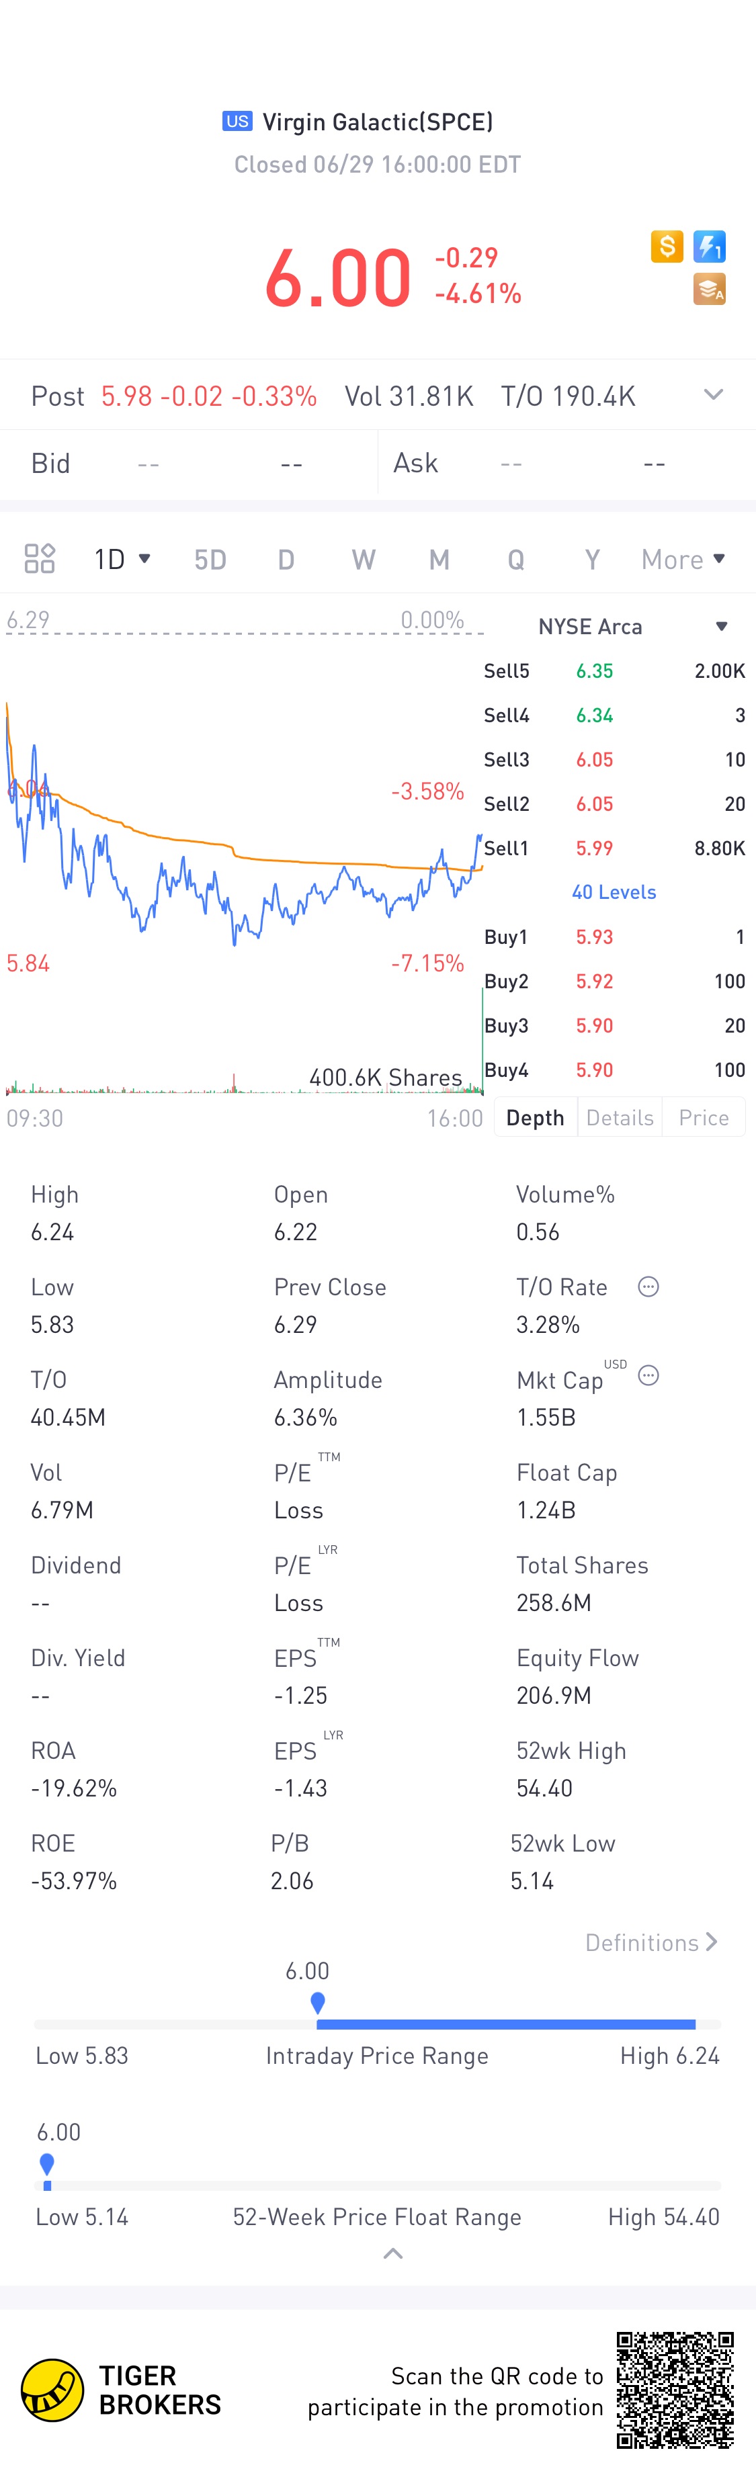This screenshot has width=756, height=2471.
Task: Tap the US market flag badge
Action: 237,121
